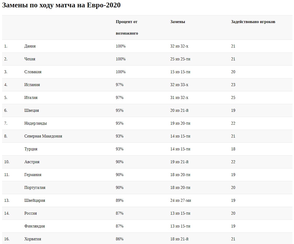The image size is (294, 244).
Task: Click the 'Северная Македония' table entry
Action: tap(43, 136)
